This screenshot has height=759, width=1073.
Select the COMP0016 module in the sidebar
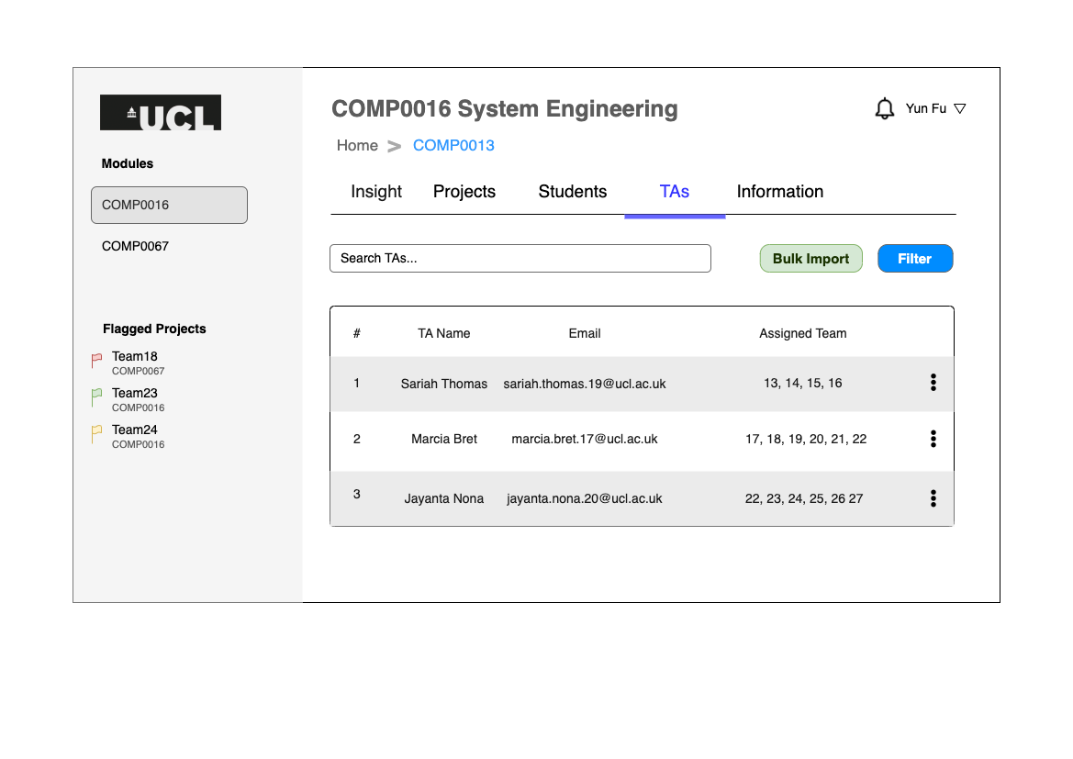[x=169, y=206]
